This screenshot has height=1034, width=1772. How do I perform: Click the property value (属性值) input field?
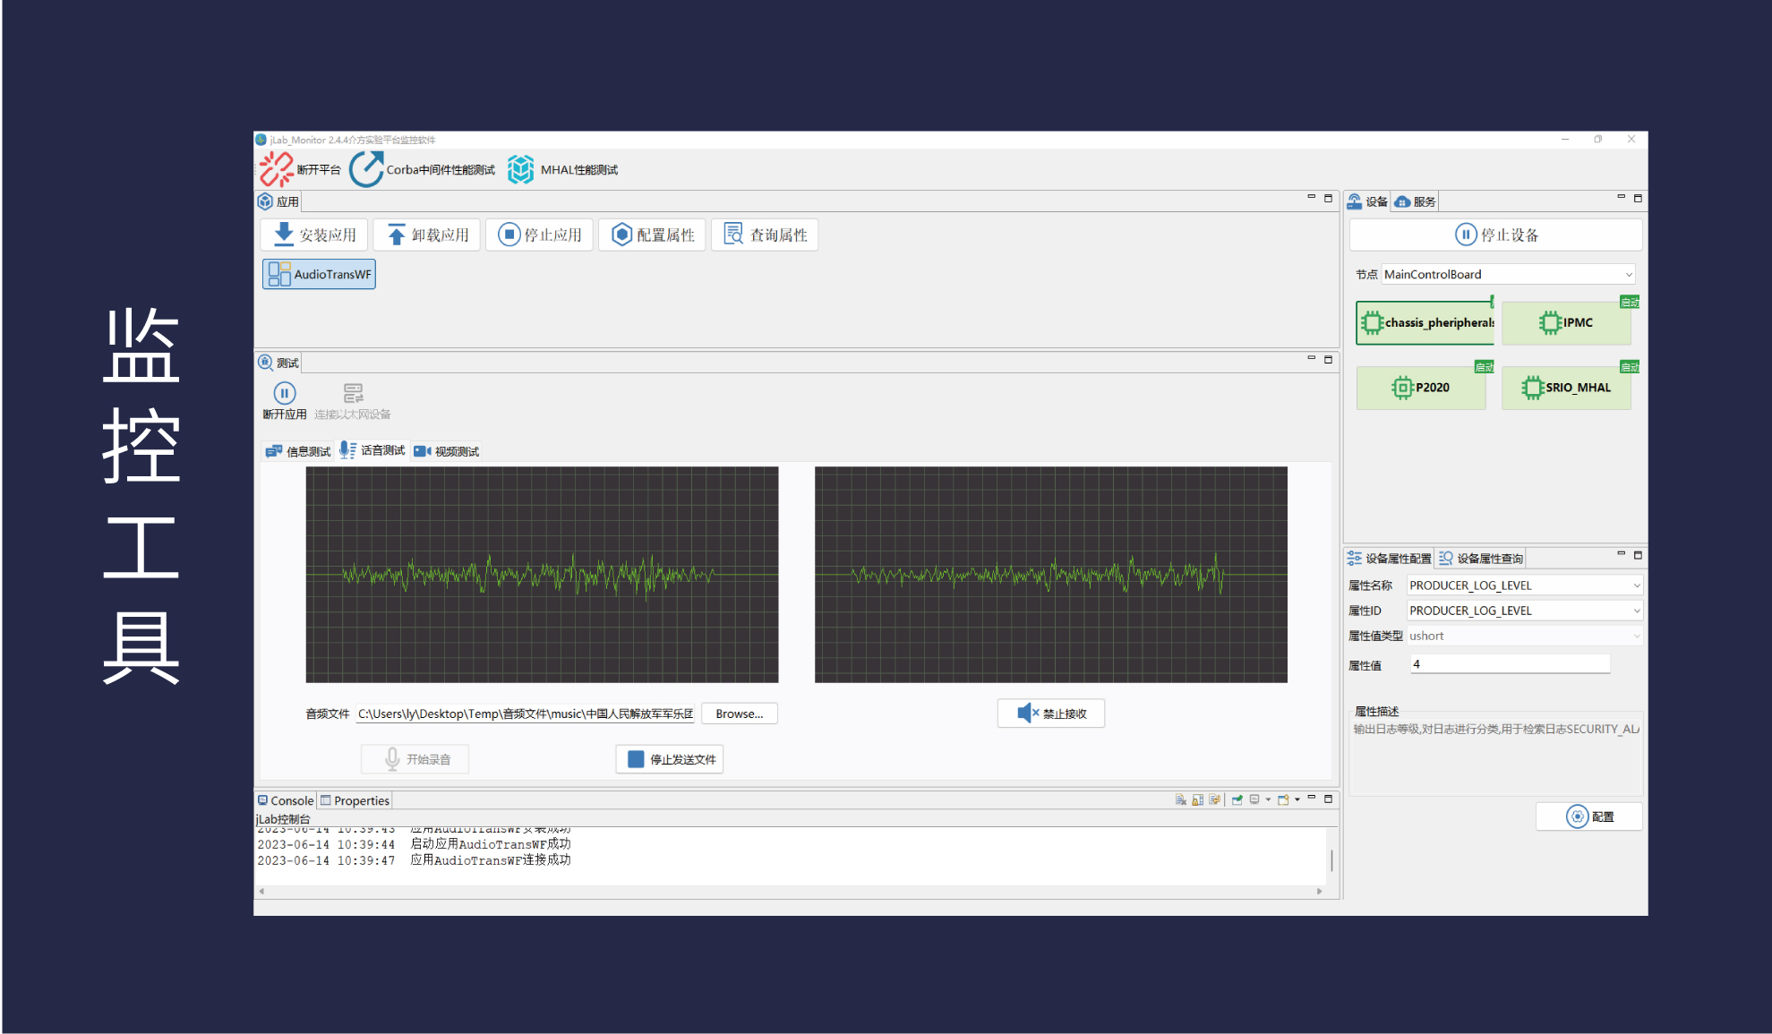pos(1509,664)
